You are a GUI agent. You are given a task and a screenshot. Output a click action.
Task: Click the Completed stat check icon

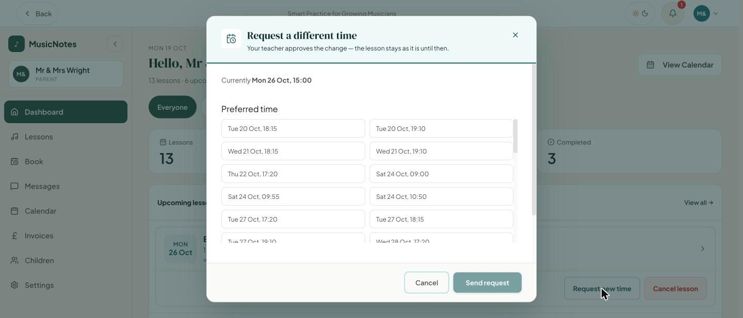tap(551, 142)
